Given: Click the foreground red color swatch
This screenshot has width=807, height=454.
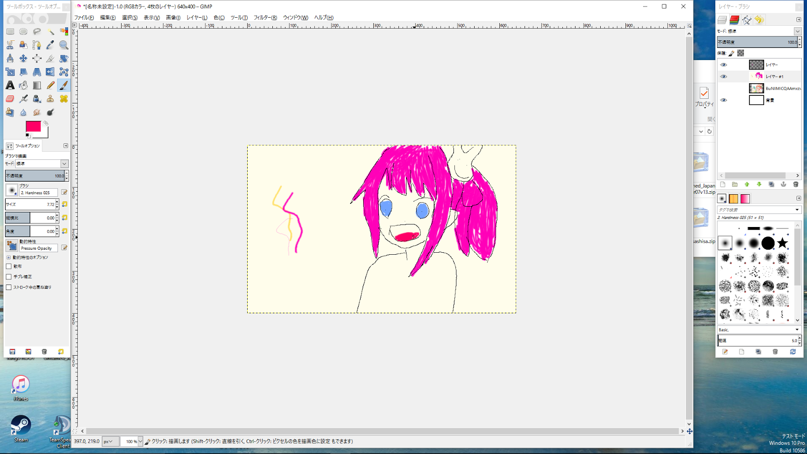Looking at the screenshot, I should [x=33, y=127].
